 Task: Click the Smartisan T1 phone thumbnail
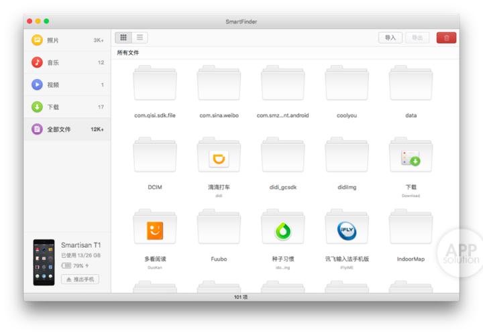(44, 261)
